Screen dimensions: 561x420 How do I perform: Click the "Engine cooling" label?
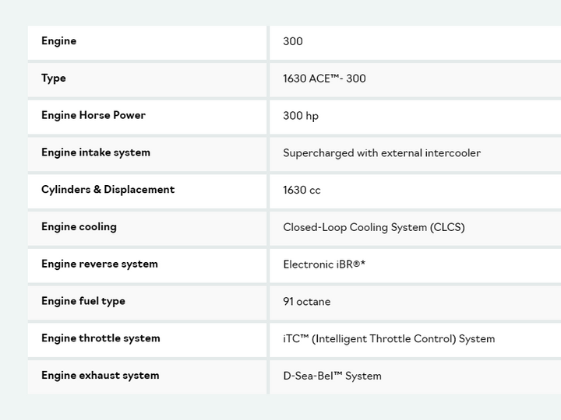[79, 227]
